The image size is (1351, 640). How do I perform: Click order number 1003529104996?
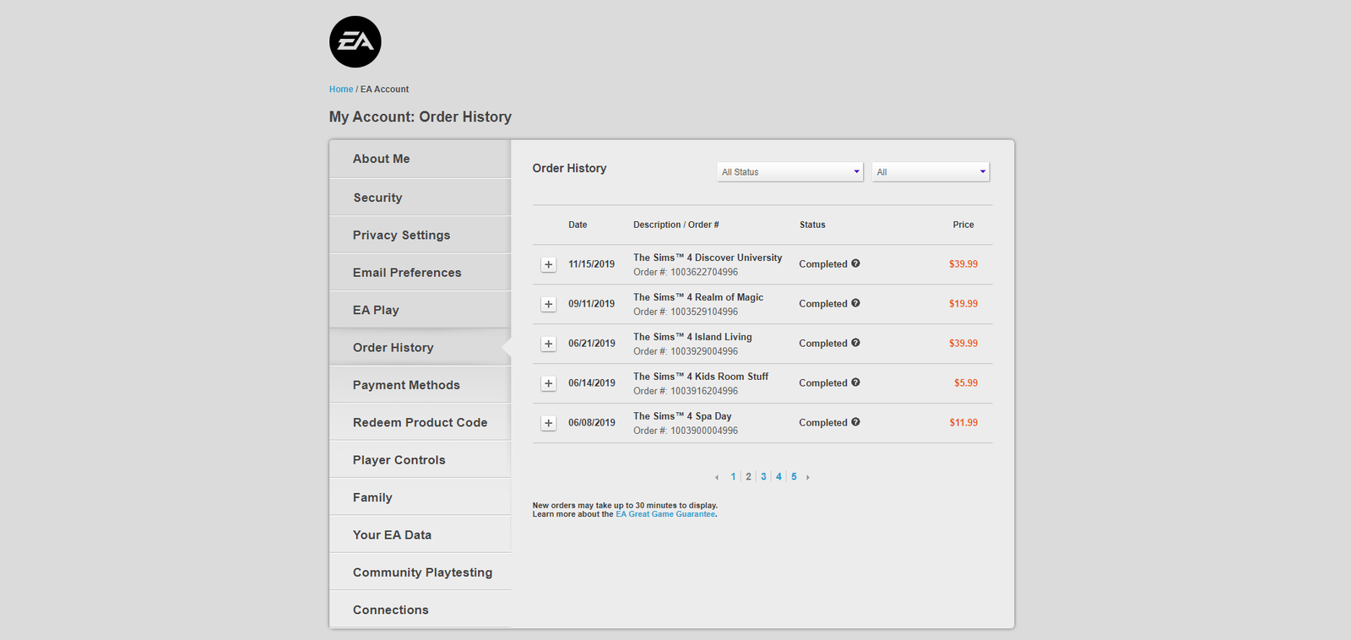click(704, 312)
